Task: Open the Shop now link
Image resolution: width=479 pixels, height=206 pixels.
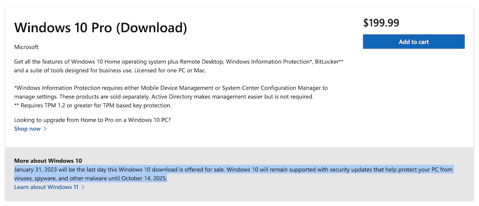Action: coord(27,129)
